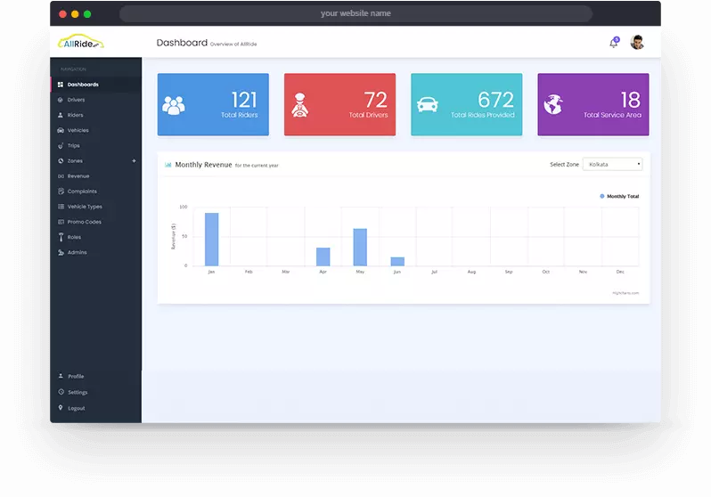Click the browser address bar
The height and width of the screenshot is (497, 711).
[x=356, y=13]
